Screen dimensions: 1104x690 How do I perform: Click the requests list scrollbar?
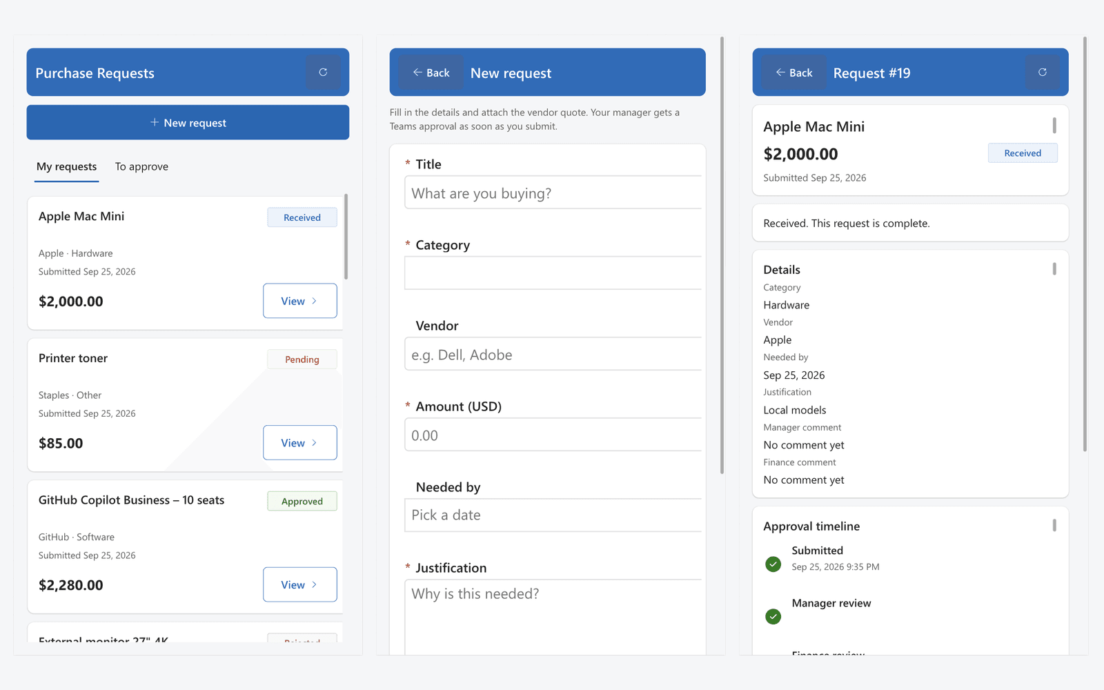point(346,237)
